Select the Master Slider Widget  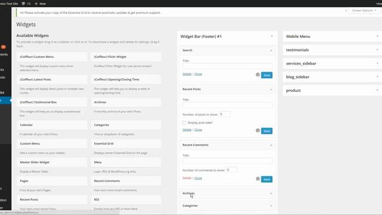coord(52,162)
